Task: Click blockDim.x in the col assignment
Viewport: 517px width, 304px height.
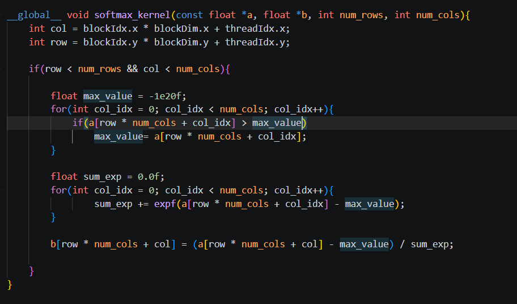Action: point(181,29)
